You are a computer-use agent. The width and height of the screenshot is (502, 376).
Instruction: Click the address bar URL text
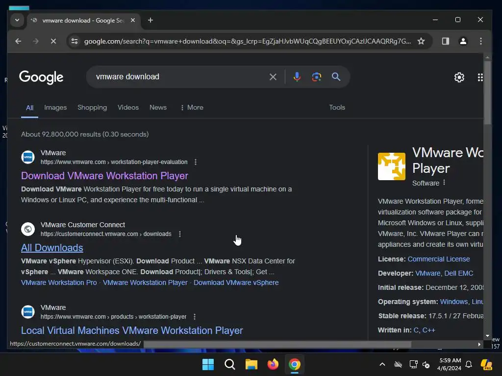pos(247,41)
